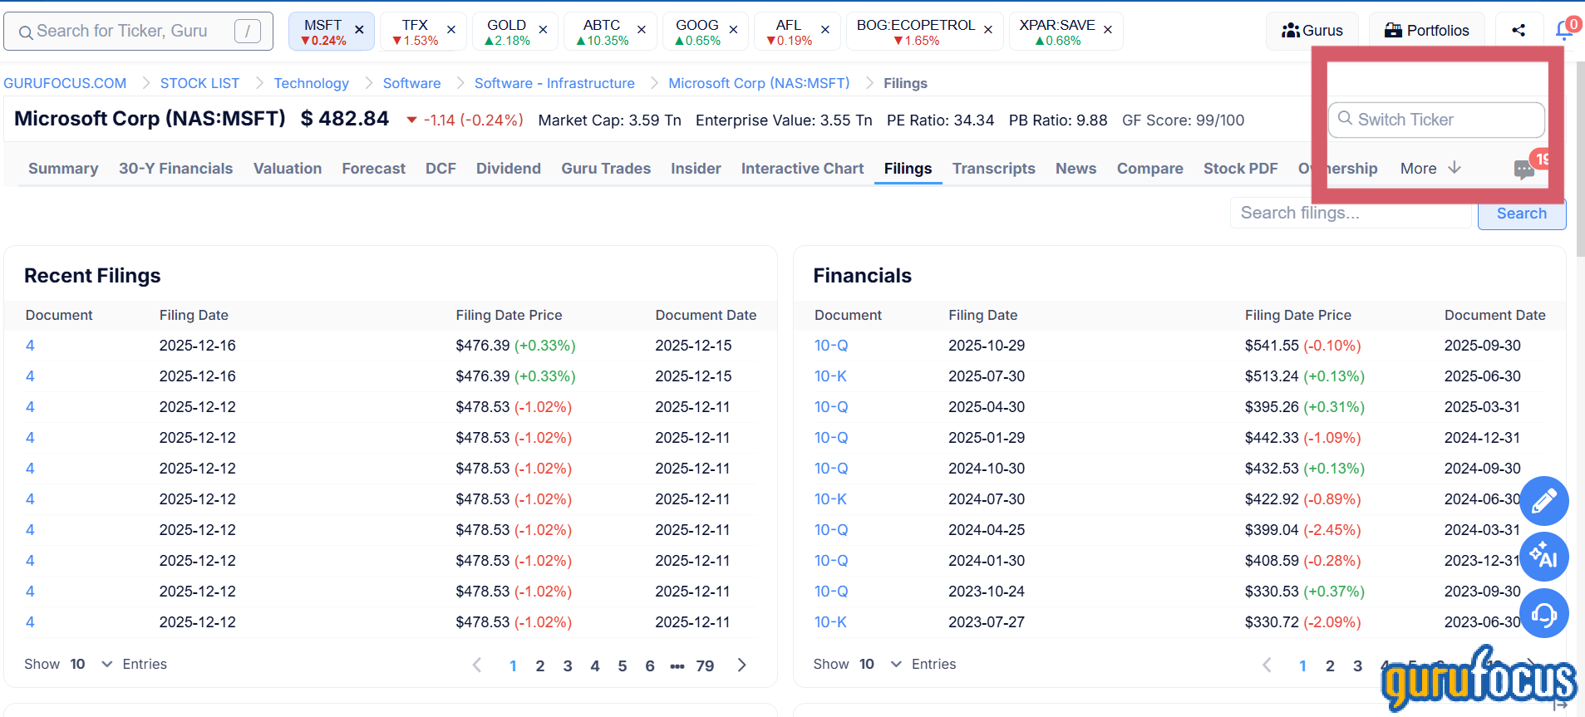Close the BOG:ECOPETROL ticker tab
The width and height of the screenshot is (1585, 717).
point(988,30)
